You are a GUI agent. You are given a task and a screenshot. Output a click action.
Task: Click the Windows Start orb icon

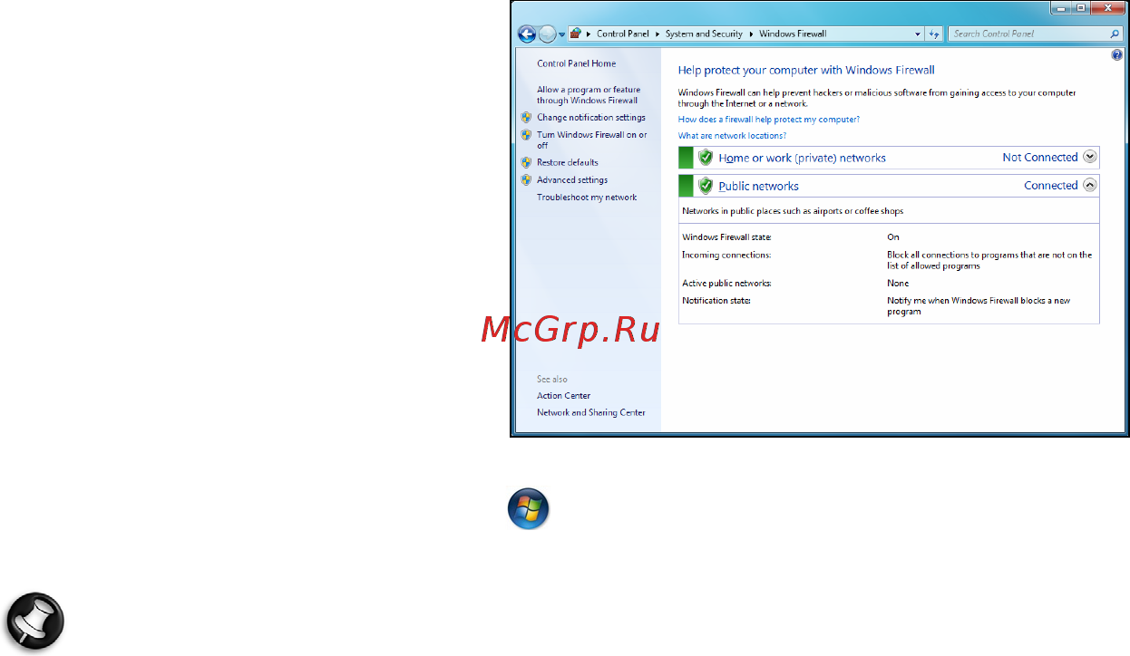528,510
